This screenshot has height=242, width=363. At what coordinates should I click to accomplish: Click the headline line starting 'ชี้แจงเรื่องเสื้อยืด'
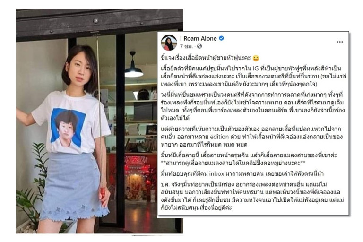tap(206, 58)
